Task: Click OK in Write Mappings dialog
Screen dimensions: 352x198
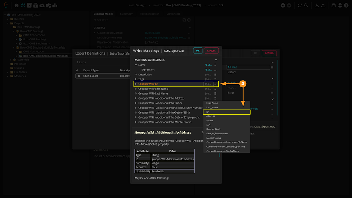Action: click(x=197, y=51)
